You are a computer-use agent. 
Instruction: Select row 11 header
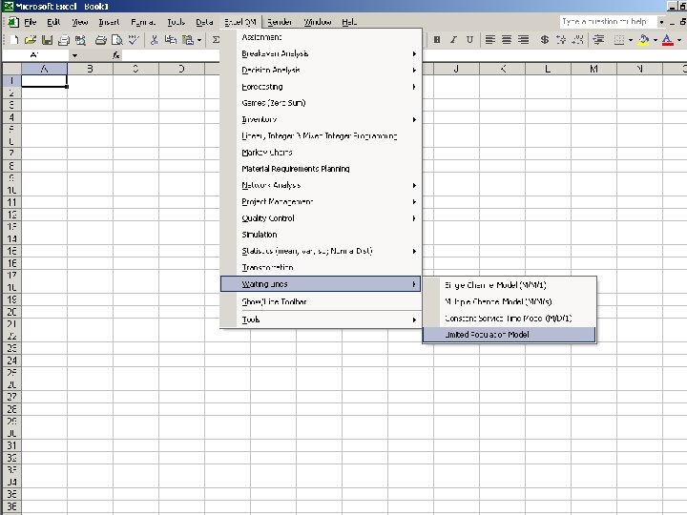pos(11,202)
